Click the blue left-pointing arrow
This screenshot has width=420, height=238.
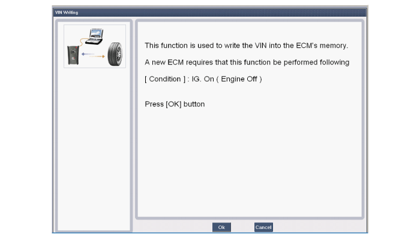[x=88, y=54]
